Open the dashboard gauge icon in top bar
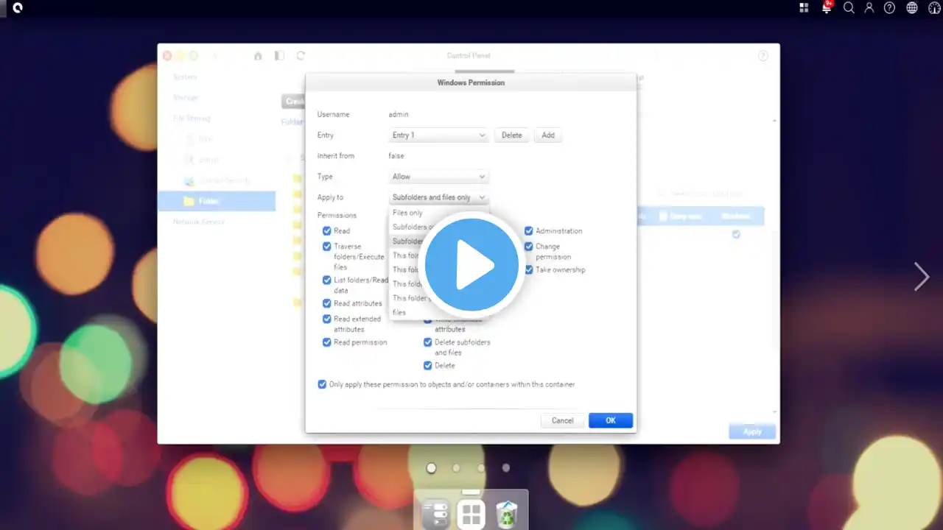The image size is (943, 530). (x=935, y=8)
